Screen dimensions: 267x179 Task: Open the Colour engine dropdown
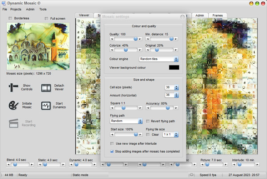[x=158, y=59]
